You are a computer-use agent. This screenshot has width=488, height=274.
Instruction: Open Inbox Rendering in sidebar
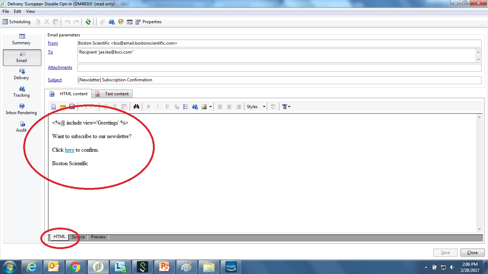[x=21, y=110]
